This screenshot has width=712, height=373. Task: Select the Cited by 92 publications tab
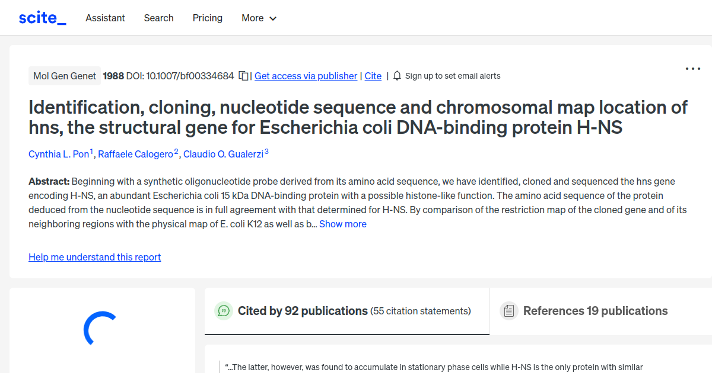pyautogui.click(x=302, y=310)
